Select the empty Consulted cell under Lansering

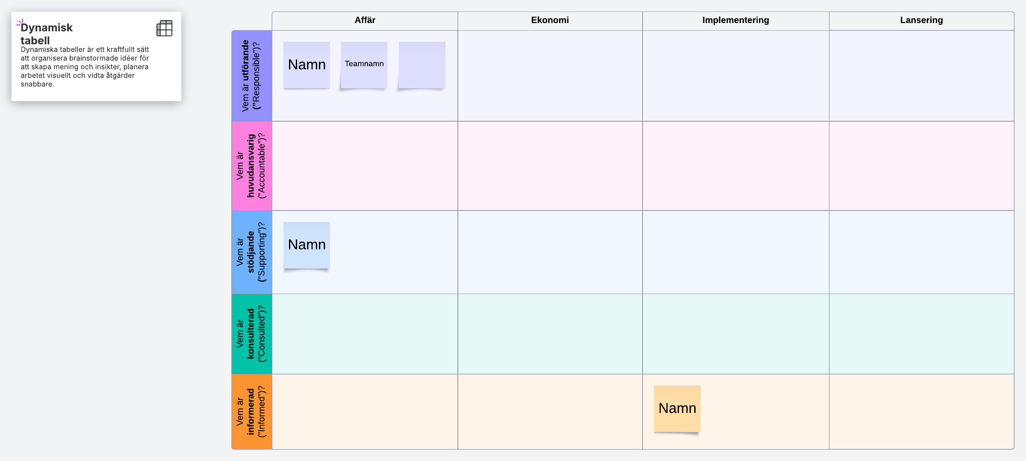tap(921, 334)
